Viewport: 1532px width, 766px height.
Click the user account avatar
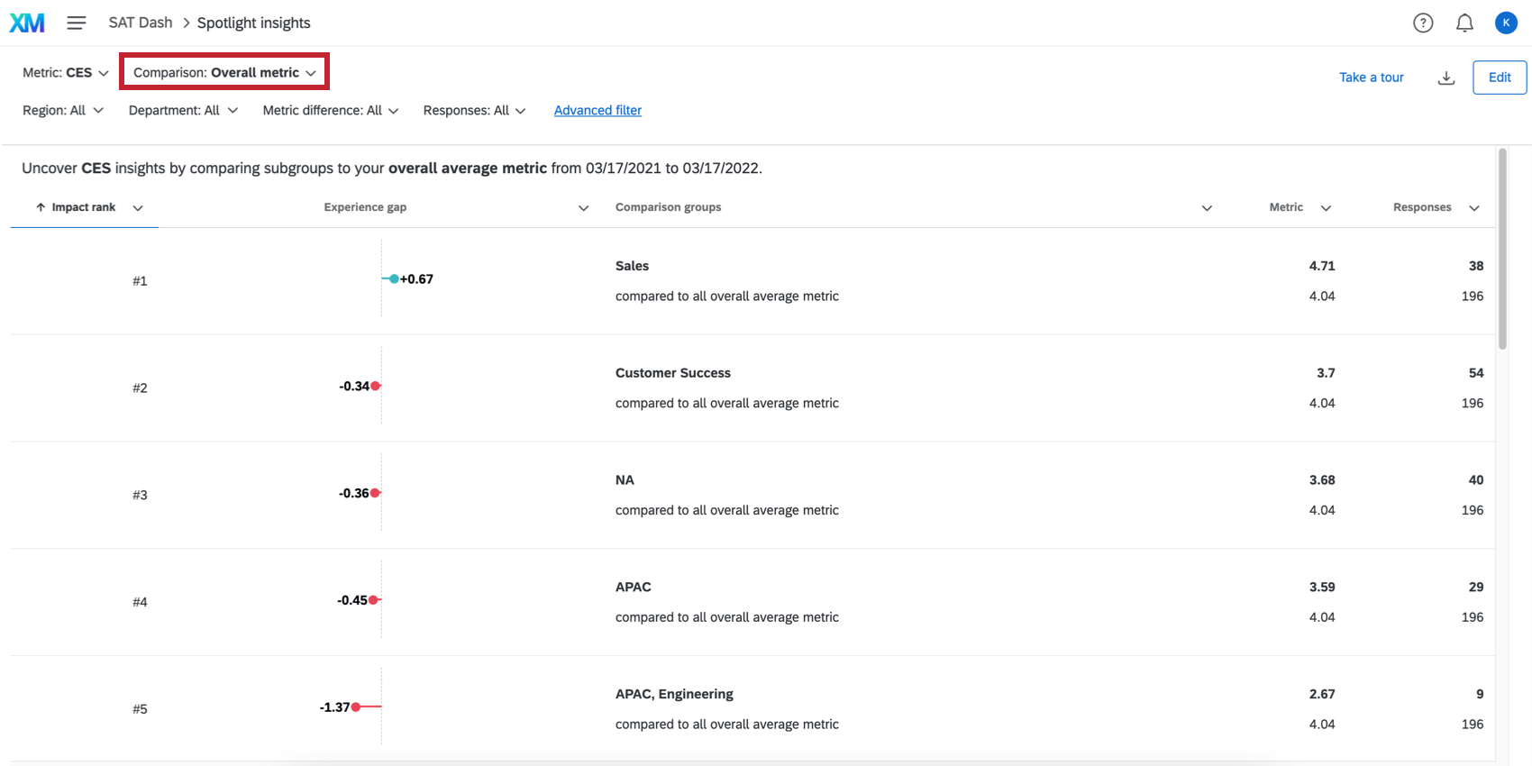1506,23
